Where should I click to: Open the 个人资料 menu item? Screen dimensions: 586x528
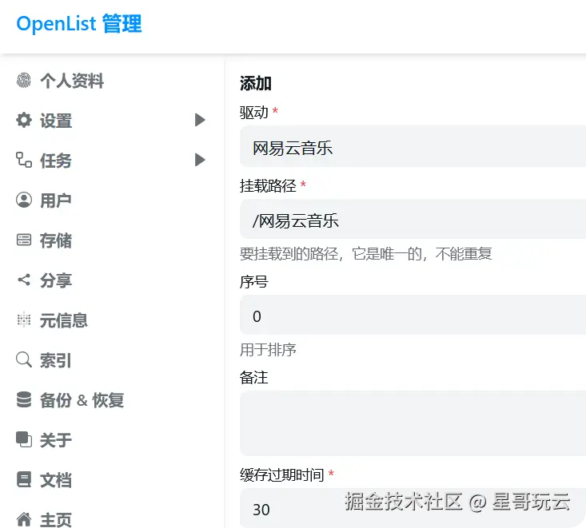(72, 81)
